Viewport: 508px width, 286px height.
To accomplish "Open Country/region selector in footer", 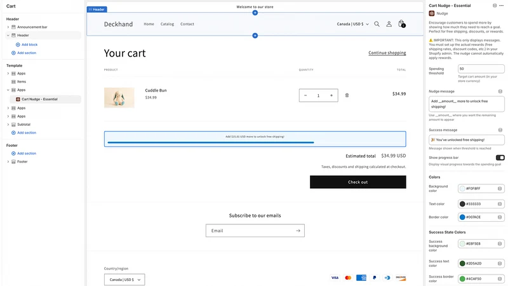I will click(124, 280).
